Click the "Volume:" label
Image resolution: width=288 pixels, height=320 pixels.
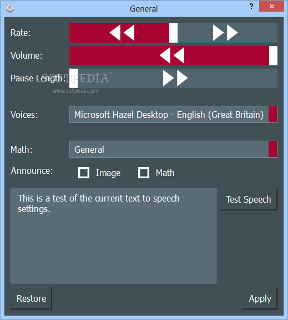point(27,55)
